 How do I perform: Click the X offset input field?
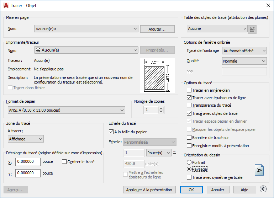point(28,162)
